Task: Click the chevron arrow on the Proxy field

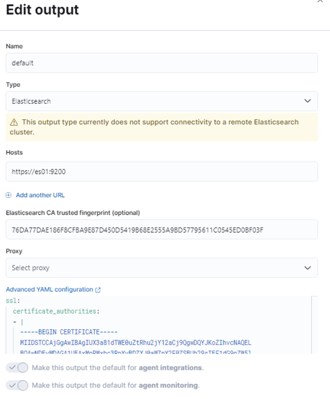Action: [308, 268]
